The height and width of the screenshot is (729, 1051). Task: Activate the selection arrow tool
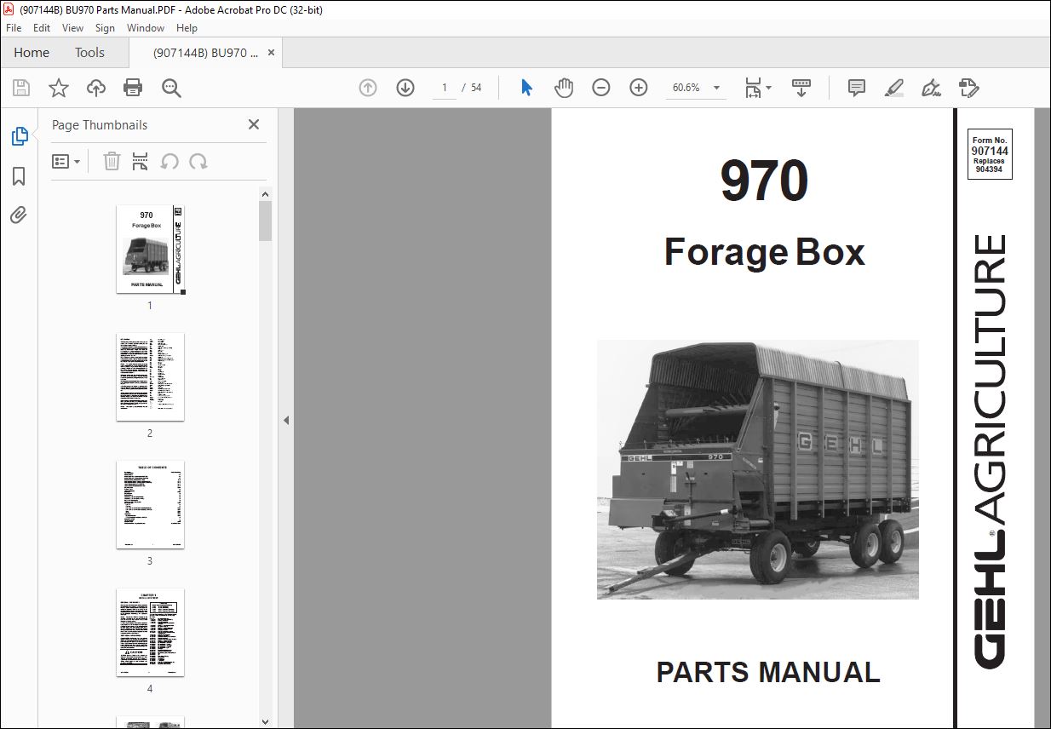pos(526,88)
